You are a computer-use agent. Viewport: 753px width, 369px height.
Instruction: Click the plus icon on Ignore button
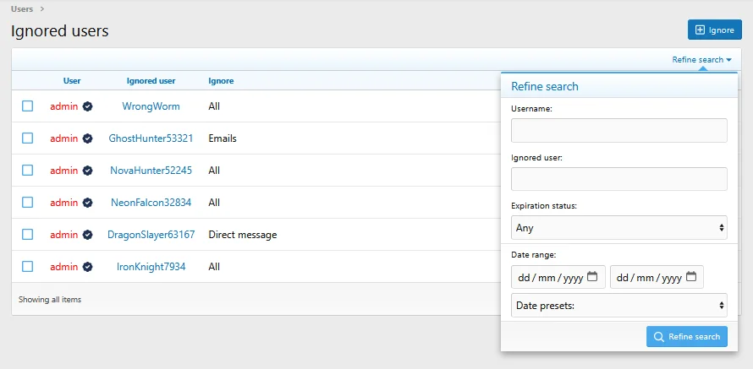(701, 30)
